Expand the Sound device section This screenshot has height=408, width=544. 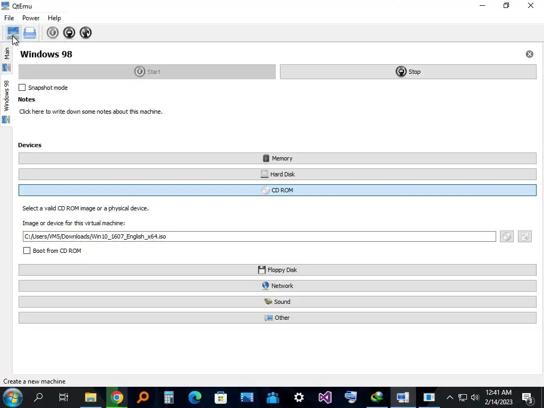point(277,302)
